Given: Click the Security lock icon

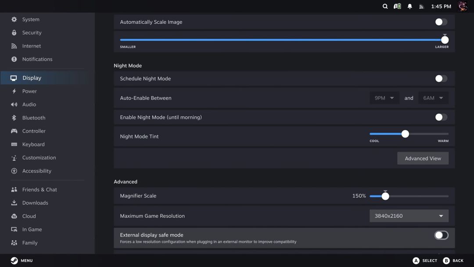Looking at the screenshot, I should [x=14, y=32].
